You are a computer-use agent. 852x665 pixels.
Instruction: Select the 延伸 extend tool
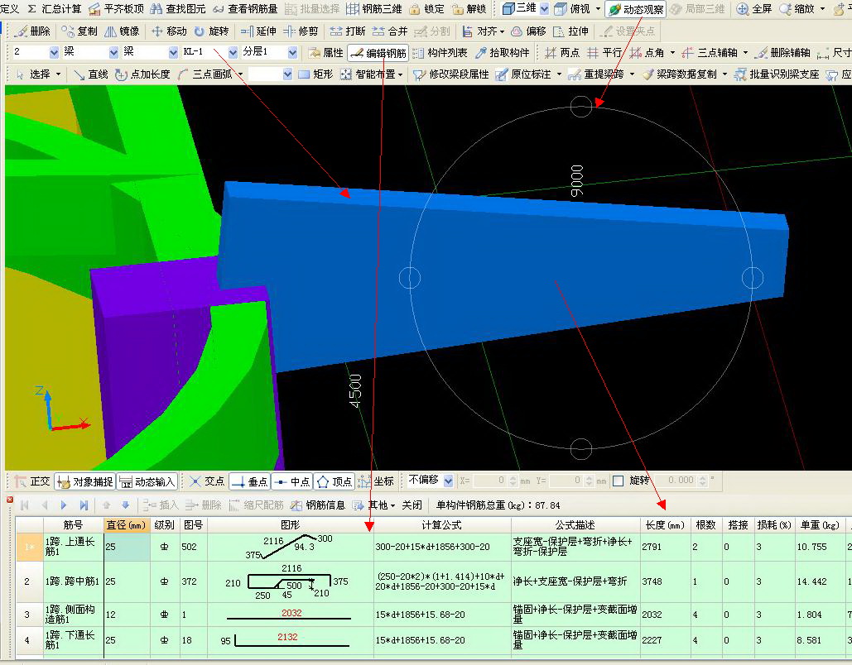pyautogui.click(x=258, y=31)
